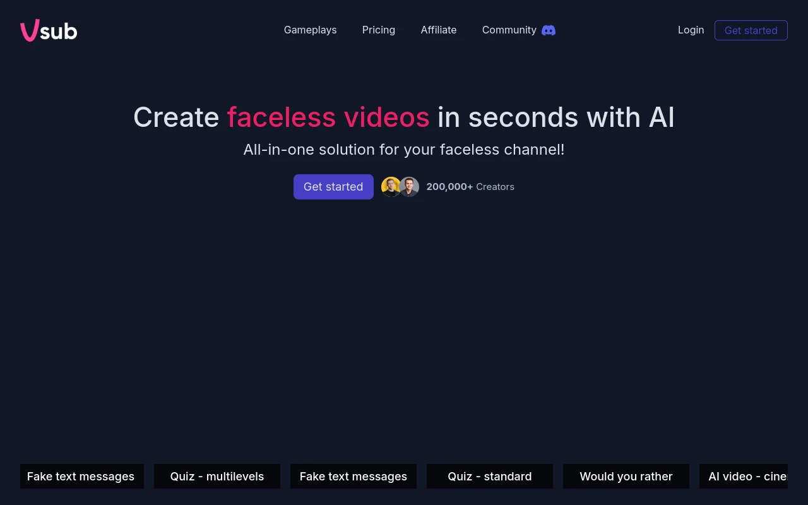The image size is (808, 505).
Task: Click the pink "faceless videos" headline text
Action: pyautogui.click(x=328, y=117)
